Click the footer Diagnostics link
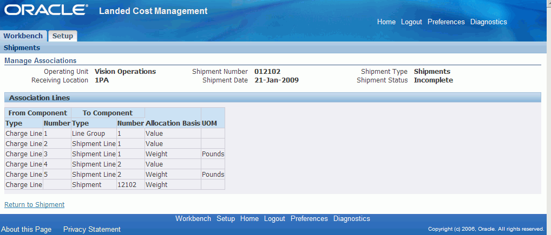 (352, 219)
